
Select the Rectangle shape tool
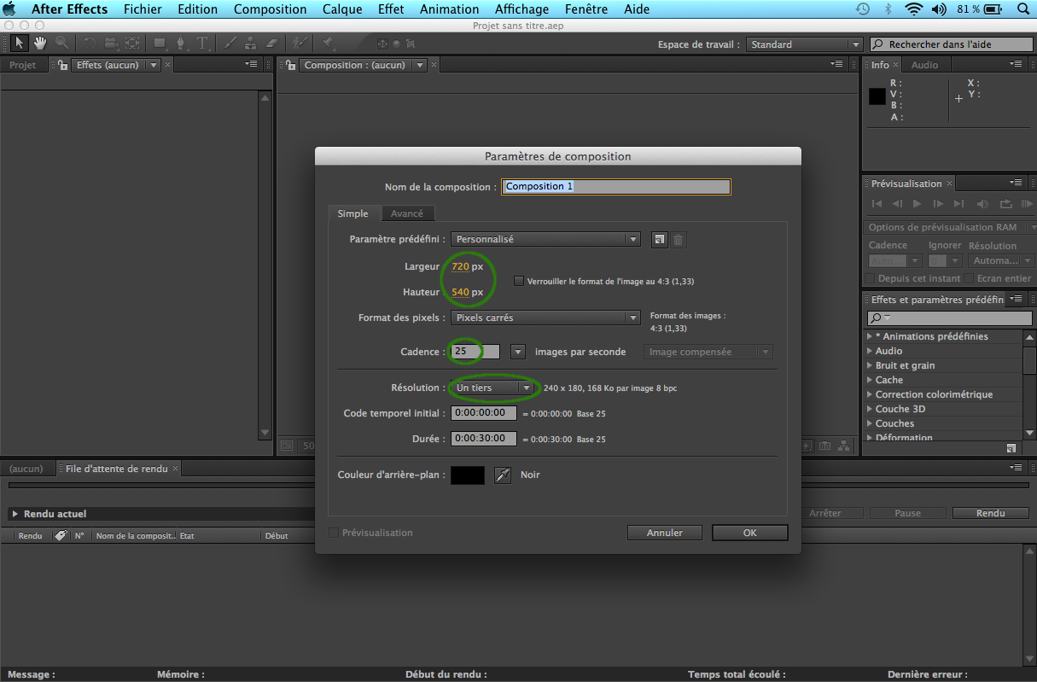click(x=160, y=44)
